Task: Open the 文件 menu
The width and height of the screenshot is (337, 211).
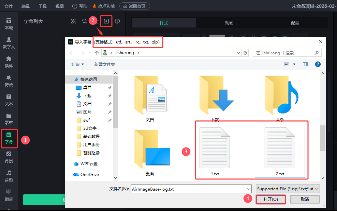Action: click(x=9, y=6)
